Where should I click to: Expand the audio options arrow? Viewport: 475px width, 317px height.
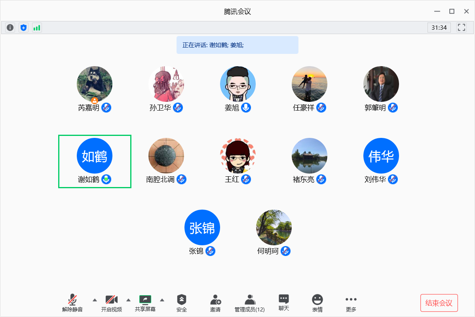point(95,300)
